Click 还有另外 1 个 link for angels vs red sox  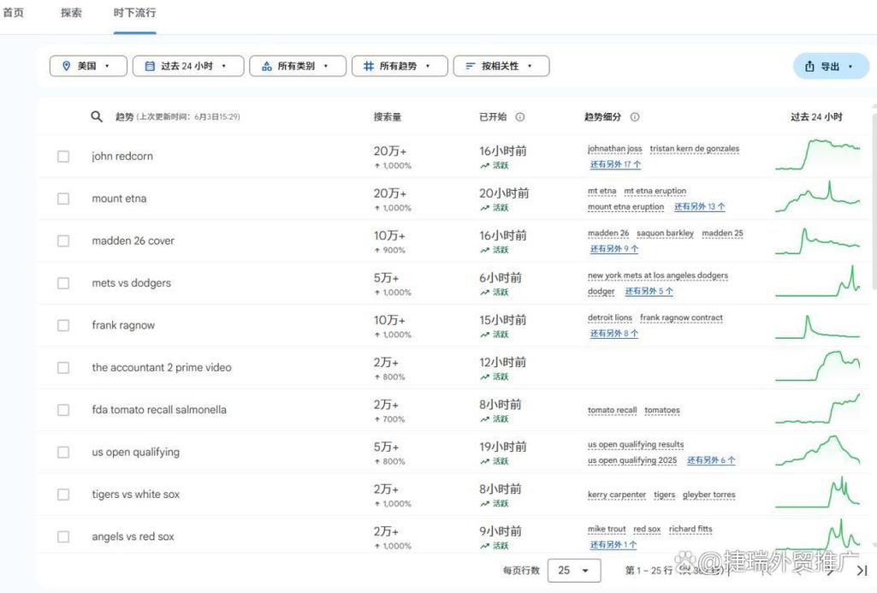[613, 544]
